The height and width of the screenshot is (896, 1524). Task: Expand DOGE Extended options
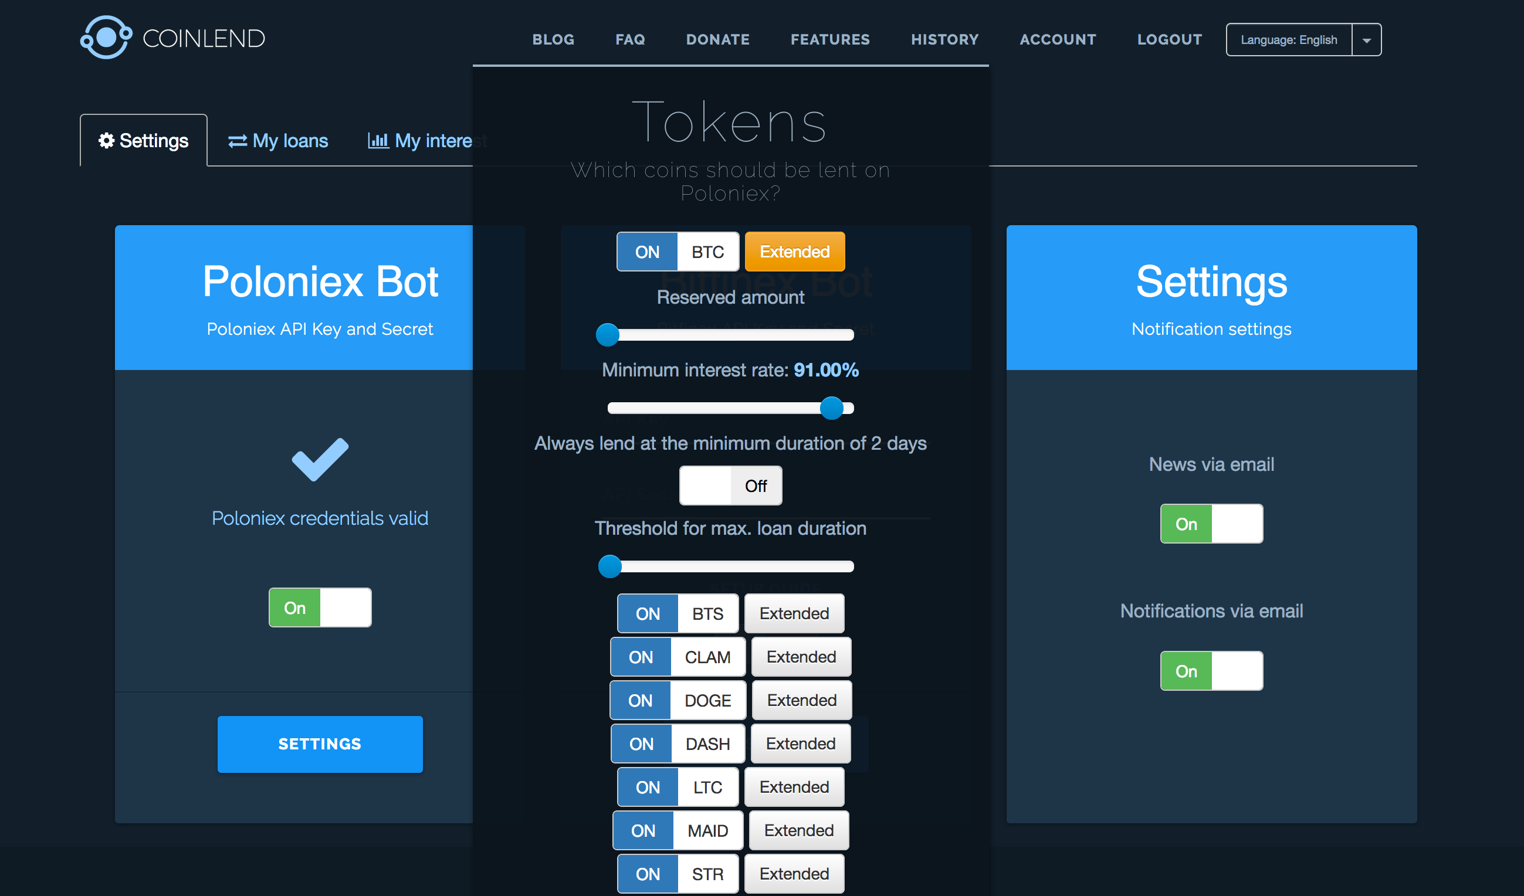801,700
